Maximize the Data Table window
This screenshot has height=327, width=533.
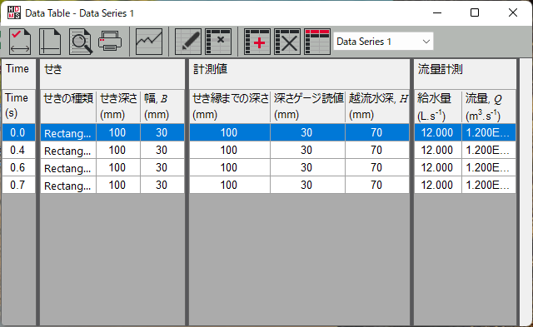tap(475, 13)
